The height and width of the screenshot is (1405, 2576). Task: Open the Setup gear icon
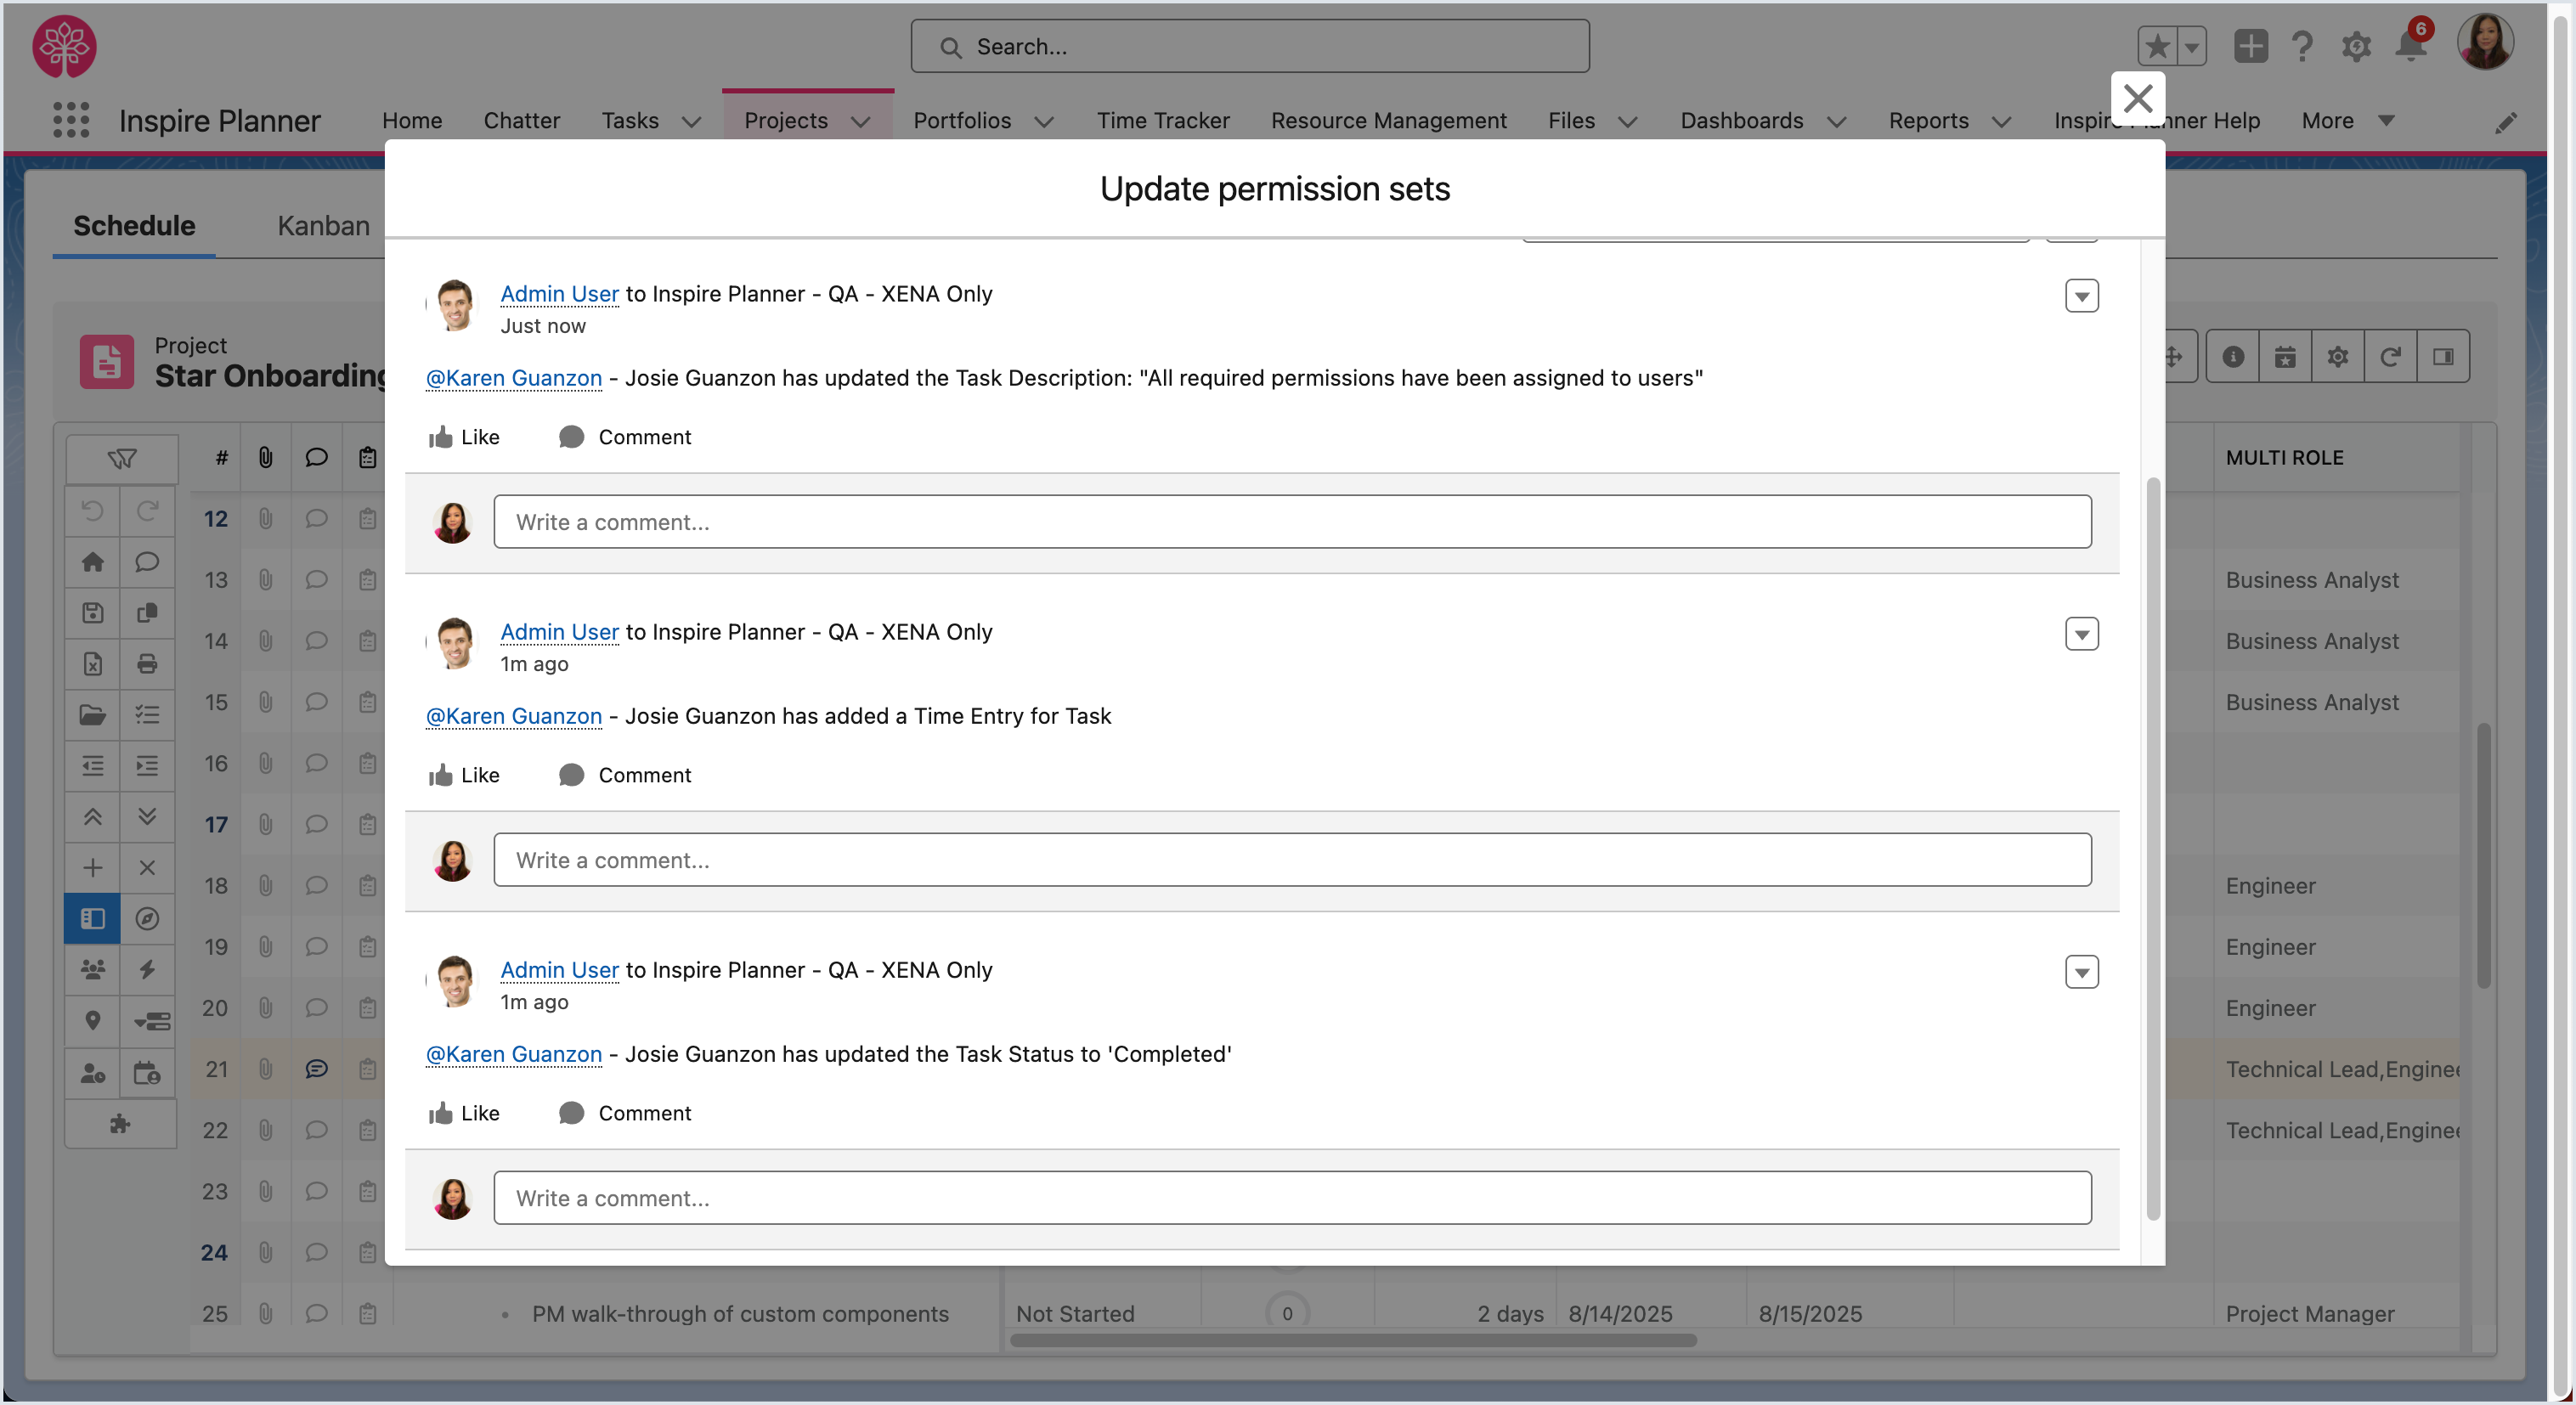[2357, 46]
